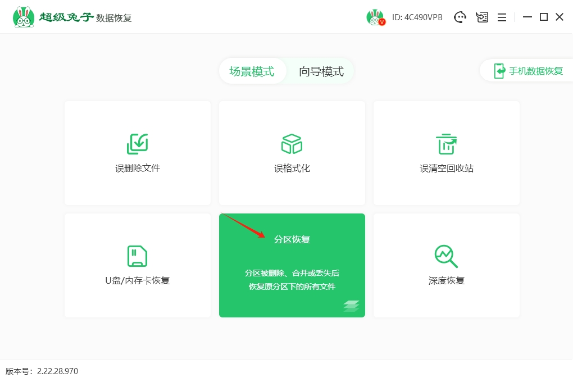Maximize the application window
573x382 pixels.
pos(543,17)
